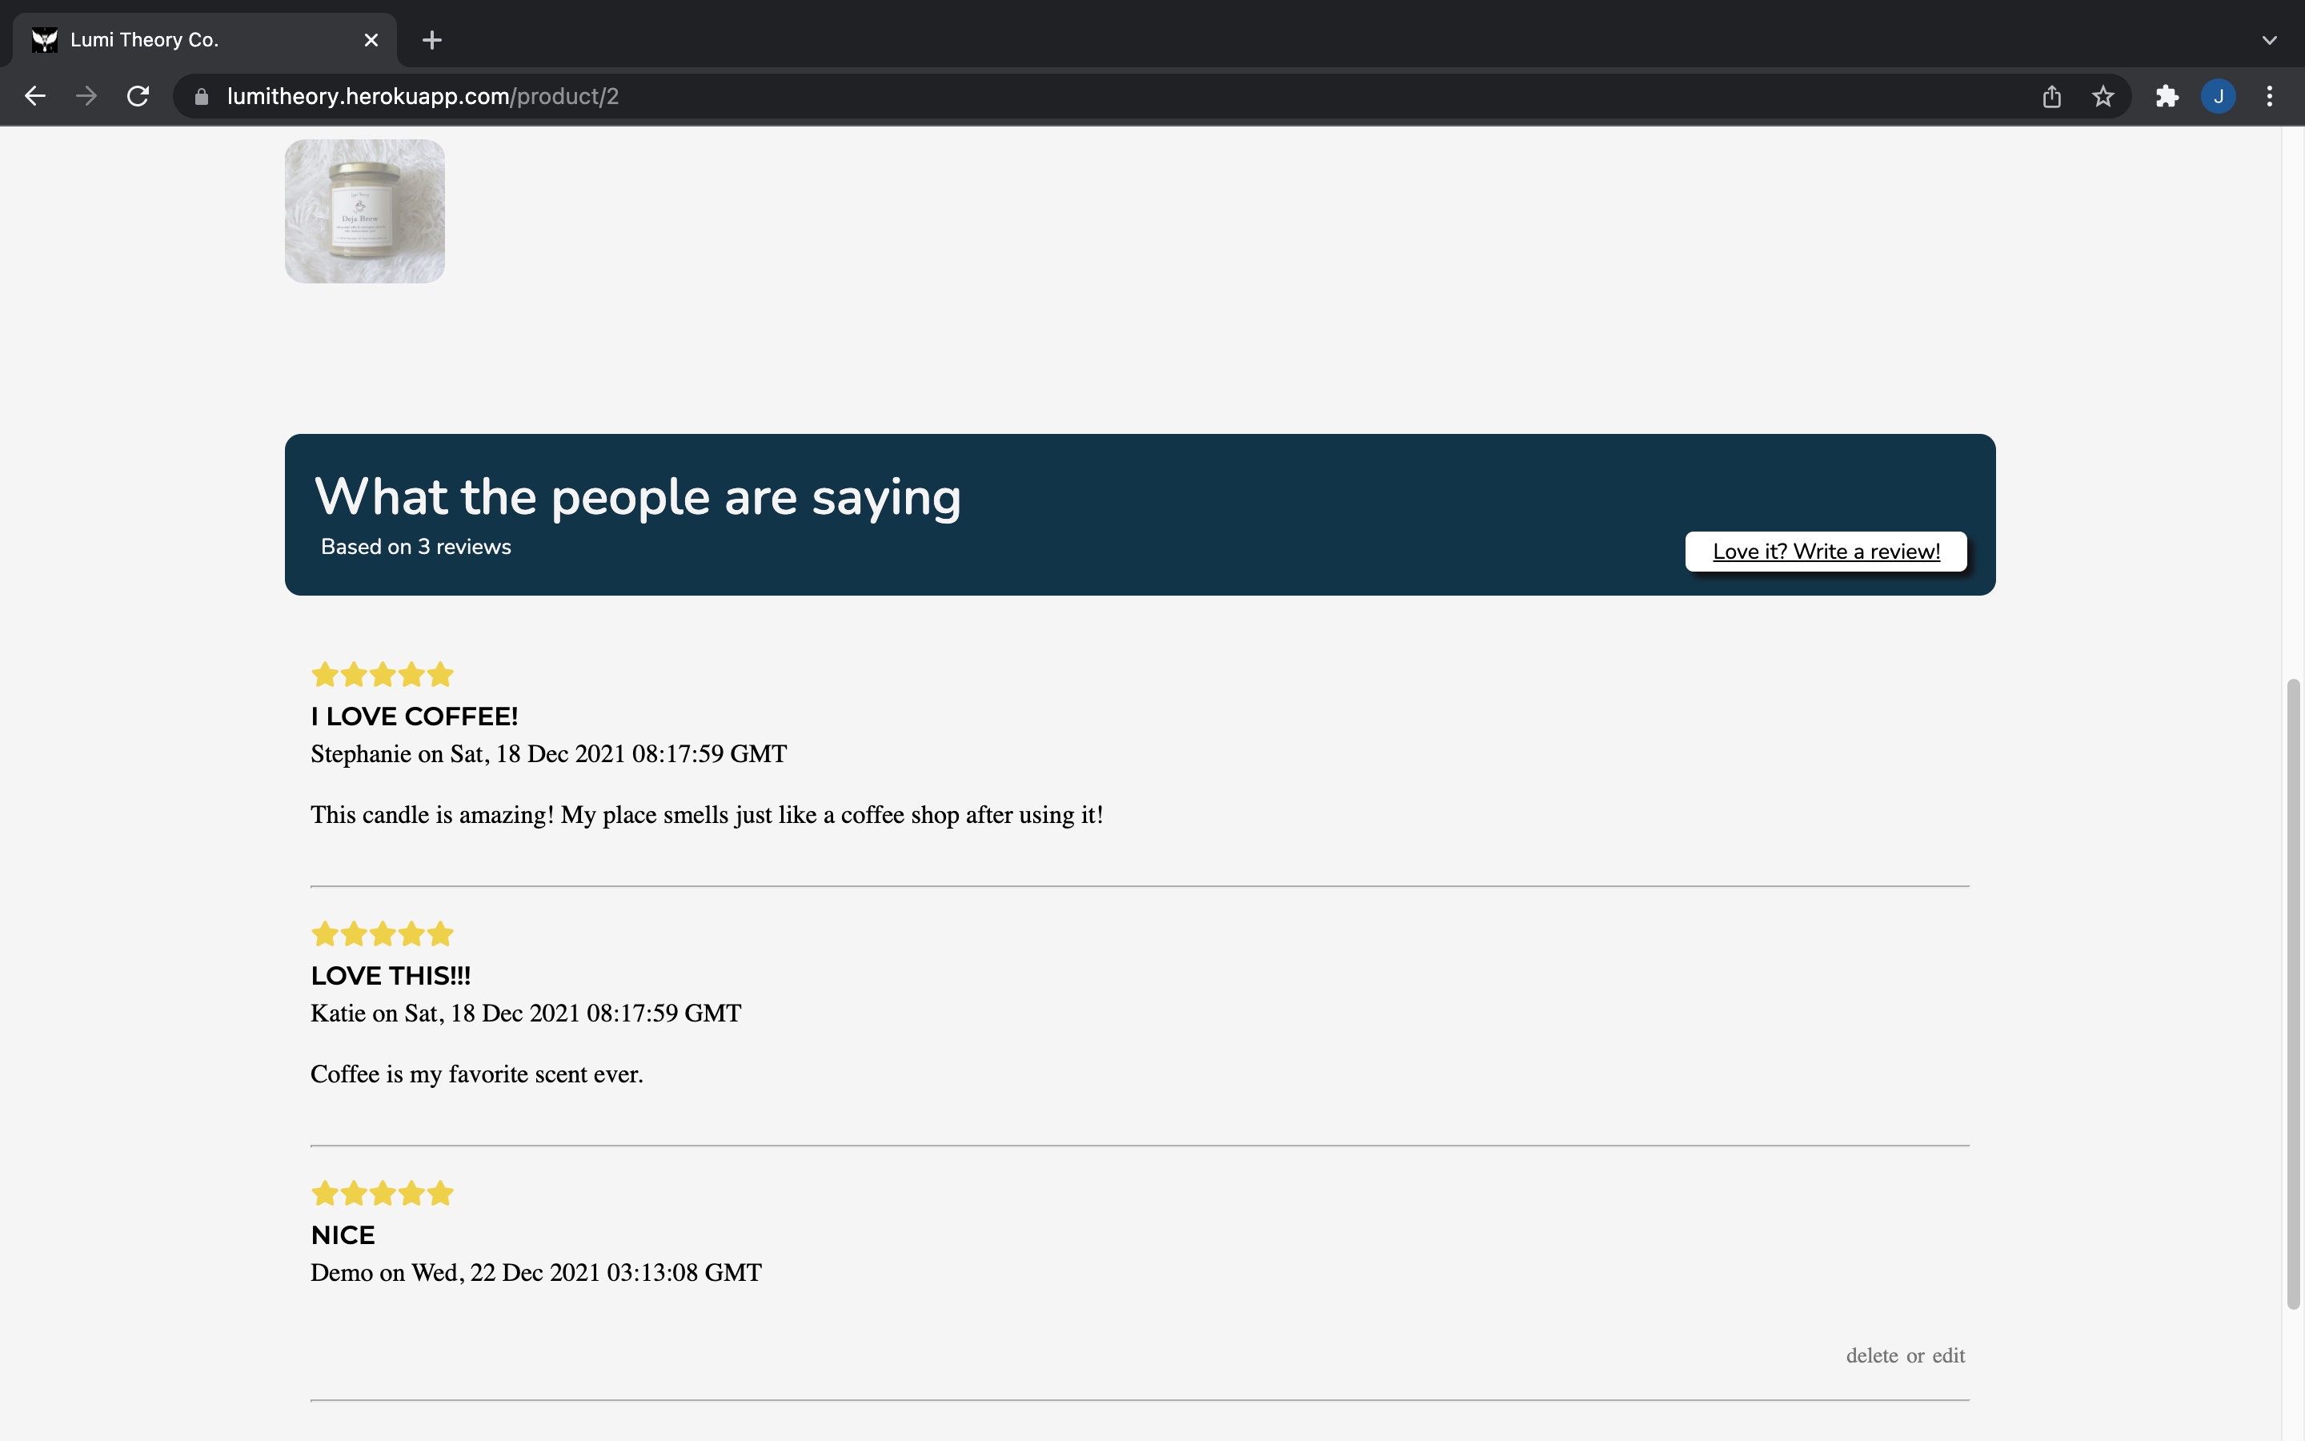Open a new browser tab
2305x1441 pixels.
point(431,40)
